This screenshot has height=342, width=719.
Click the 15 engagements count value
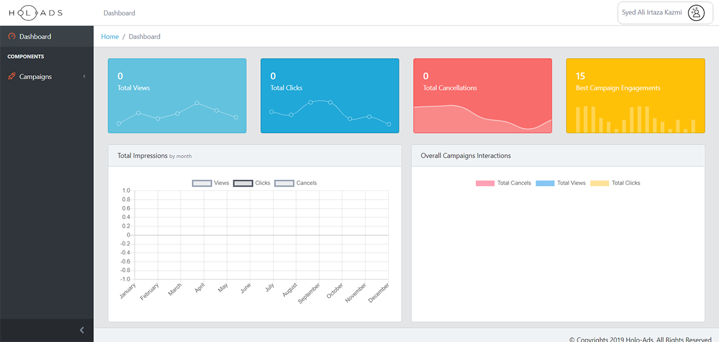580,76
